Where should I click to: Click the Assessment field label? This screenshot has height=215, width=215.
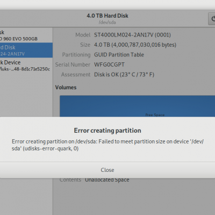point(76,75)
